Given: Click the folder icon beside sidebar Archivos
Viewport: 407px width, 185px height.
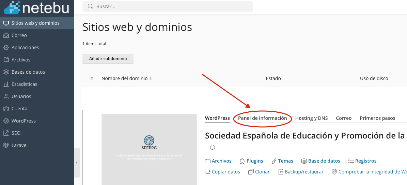Looking at the screenshot, I should 6,60.
